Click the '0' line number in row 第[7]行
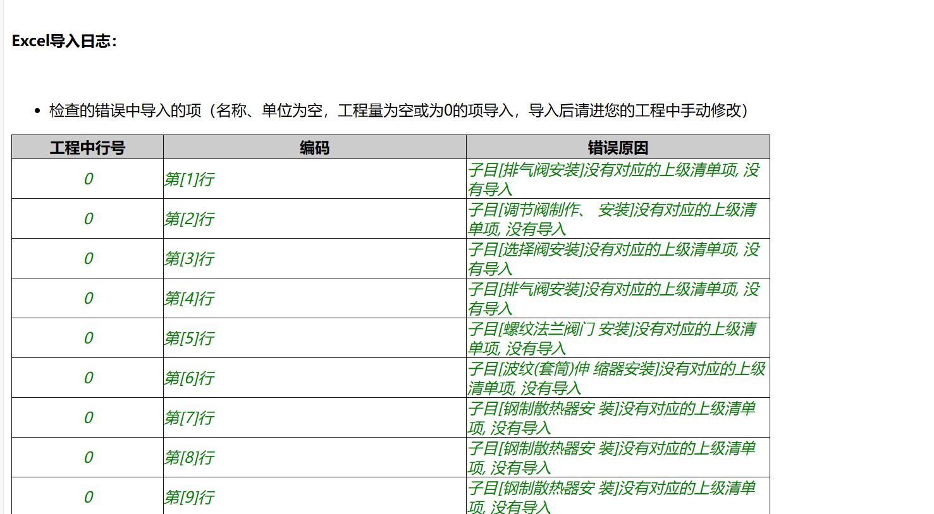Image resolution: width=934 pixels, height=514 pixels. pyautogui.click(x=89, y=418)
